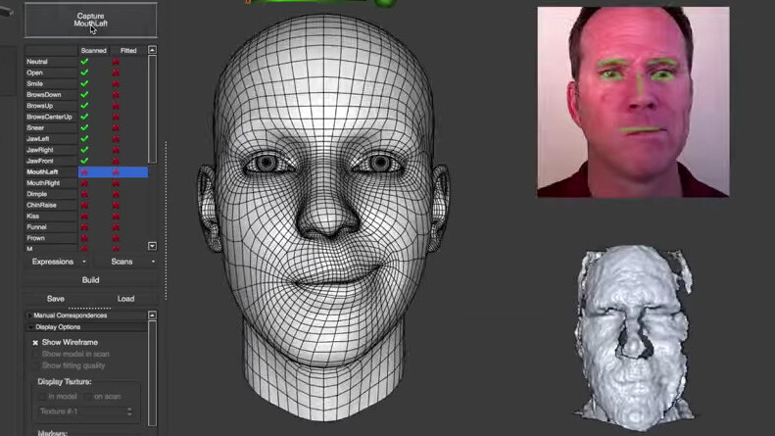This screenshot has height=436, width=775.
Task: Click the red scanned mark for MouthRight
Action: click(84, 183)
